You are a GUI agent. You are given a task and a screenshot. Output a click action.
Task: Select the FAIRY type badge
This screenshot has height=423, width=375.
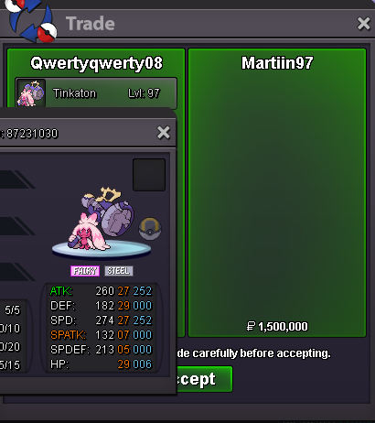point(85,271)
